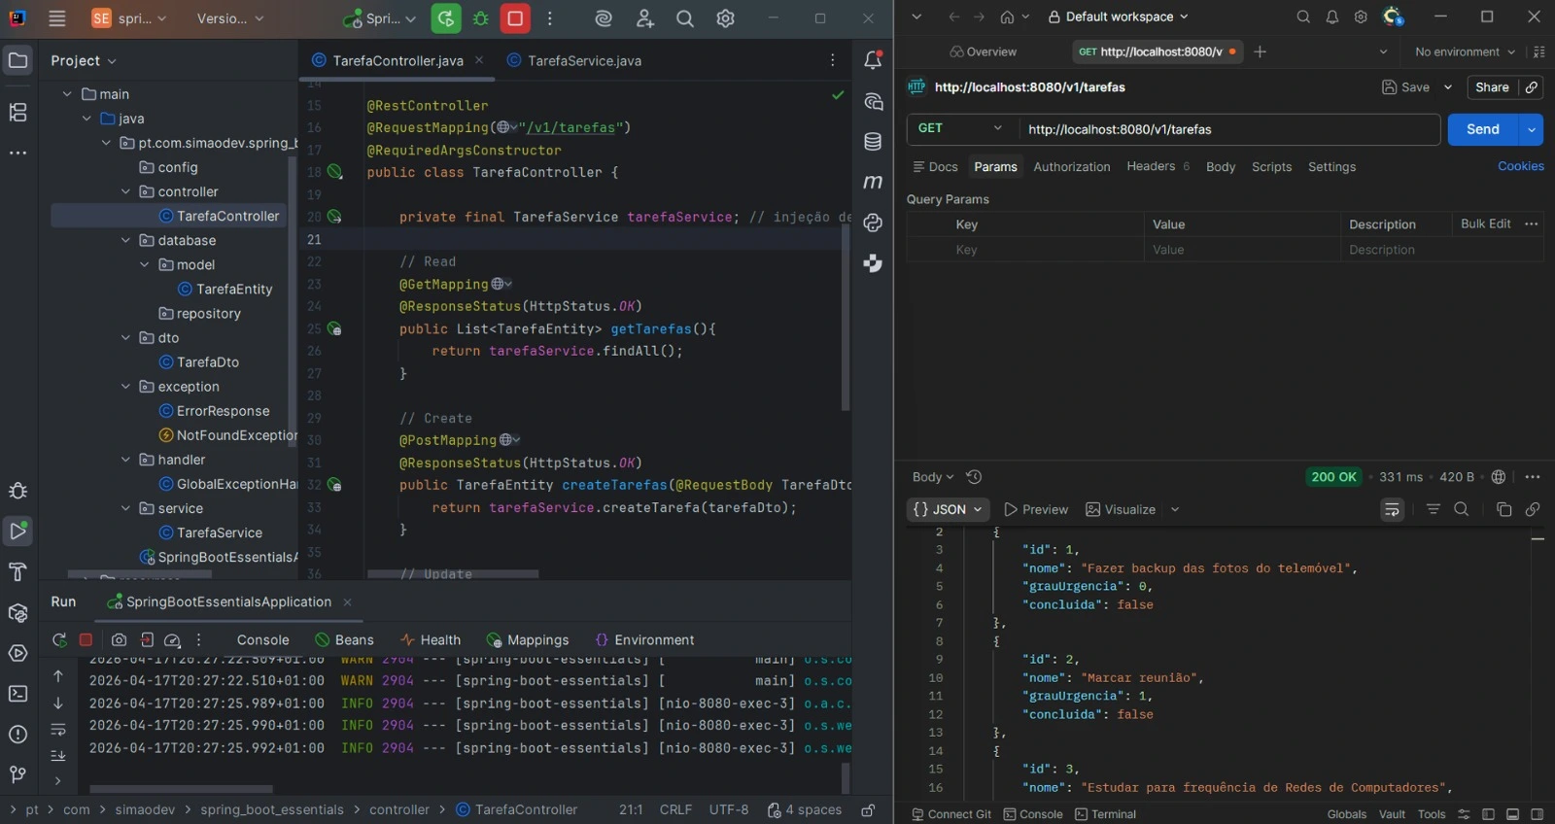Open the JSON response format dropdown
Viewport: 1555px width, 824px height.
click(948, 509)
